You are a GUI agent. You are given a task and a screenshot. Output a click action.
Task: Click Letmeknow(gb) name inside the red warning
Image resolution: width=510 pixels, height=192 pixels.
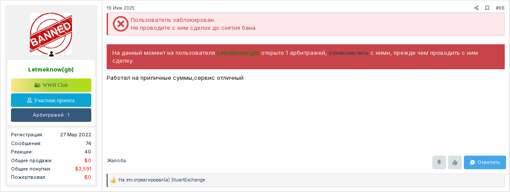(238, 53)
